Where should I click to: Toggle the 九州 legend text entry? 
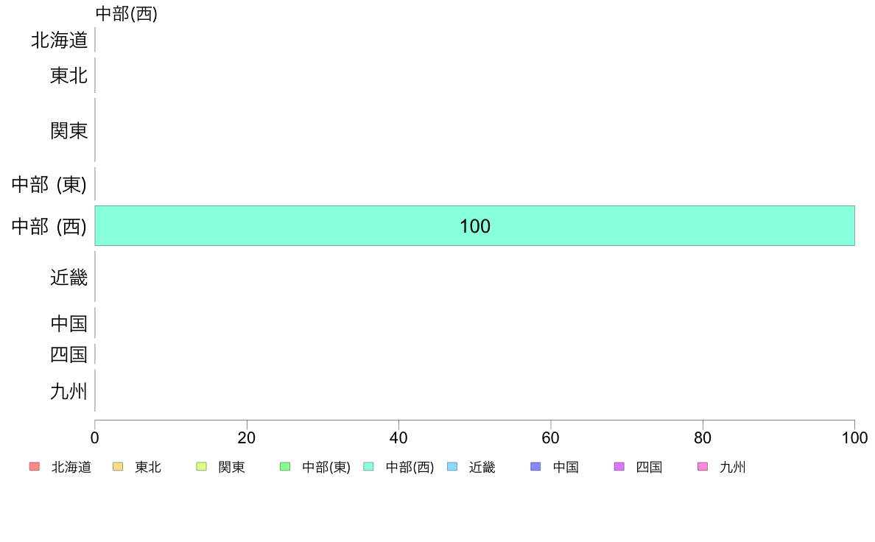[x=733, y=467]
